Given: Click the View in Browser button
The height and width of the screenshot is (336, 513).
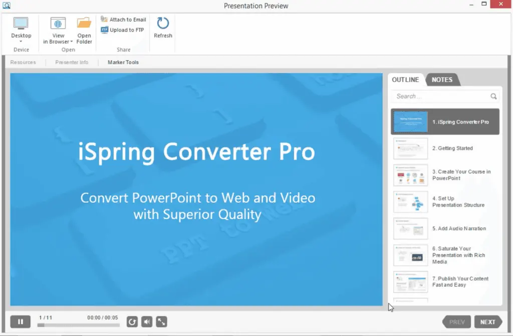Looking at the screenshot, I should coord(58,31).
